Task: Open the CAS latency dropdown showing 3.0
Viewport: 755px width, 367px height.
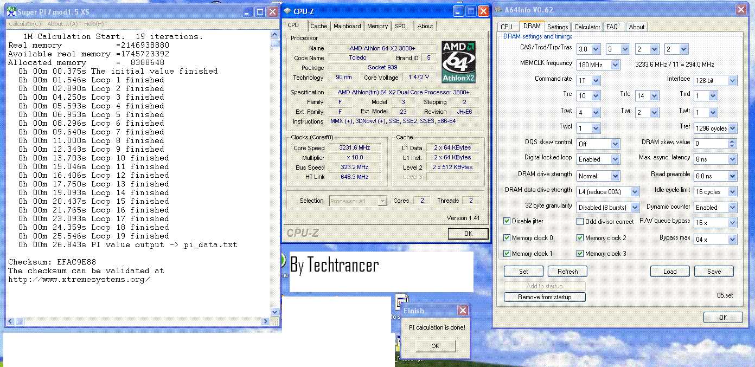Action: [x=596, y=49]
